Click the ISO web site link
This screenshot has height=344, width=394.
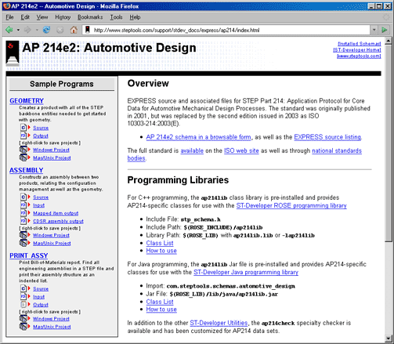241,150
